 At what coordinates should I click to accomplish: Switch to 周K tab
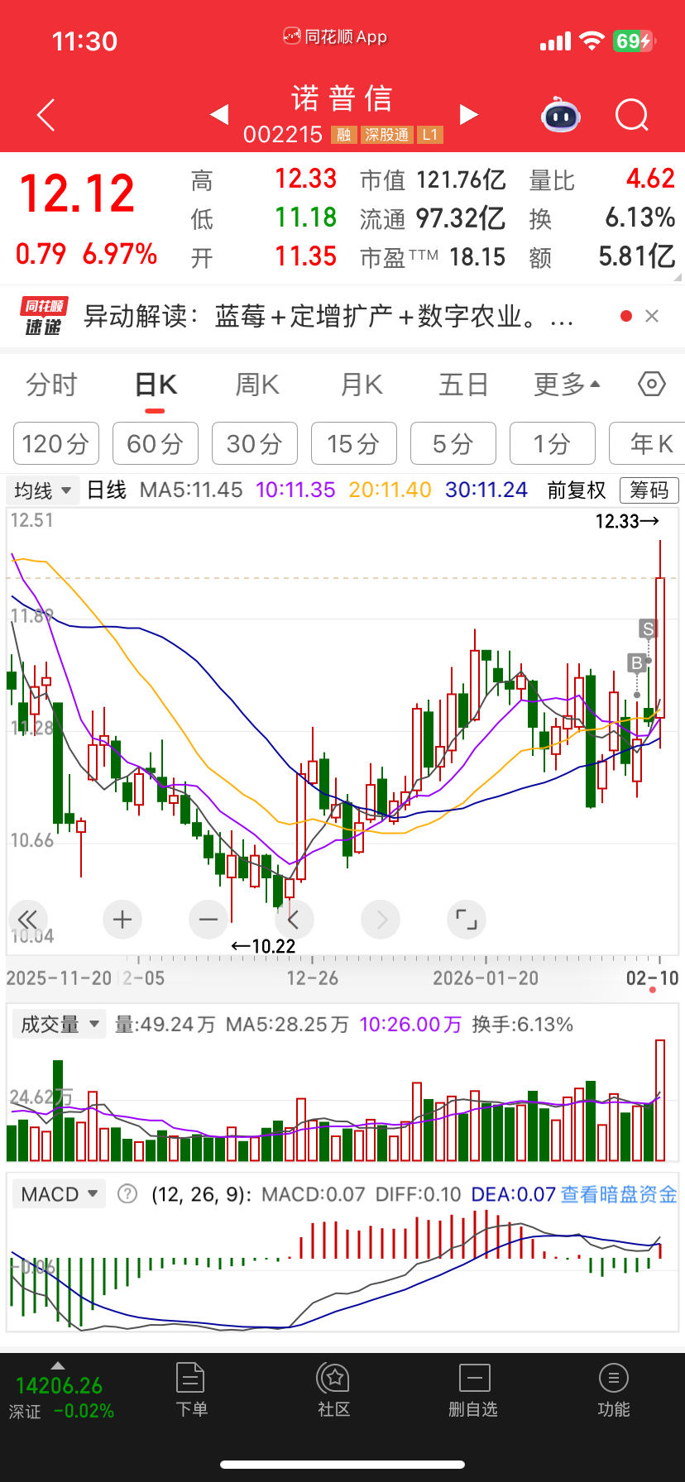coord(257,385)
